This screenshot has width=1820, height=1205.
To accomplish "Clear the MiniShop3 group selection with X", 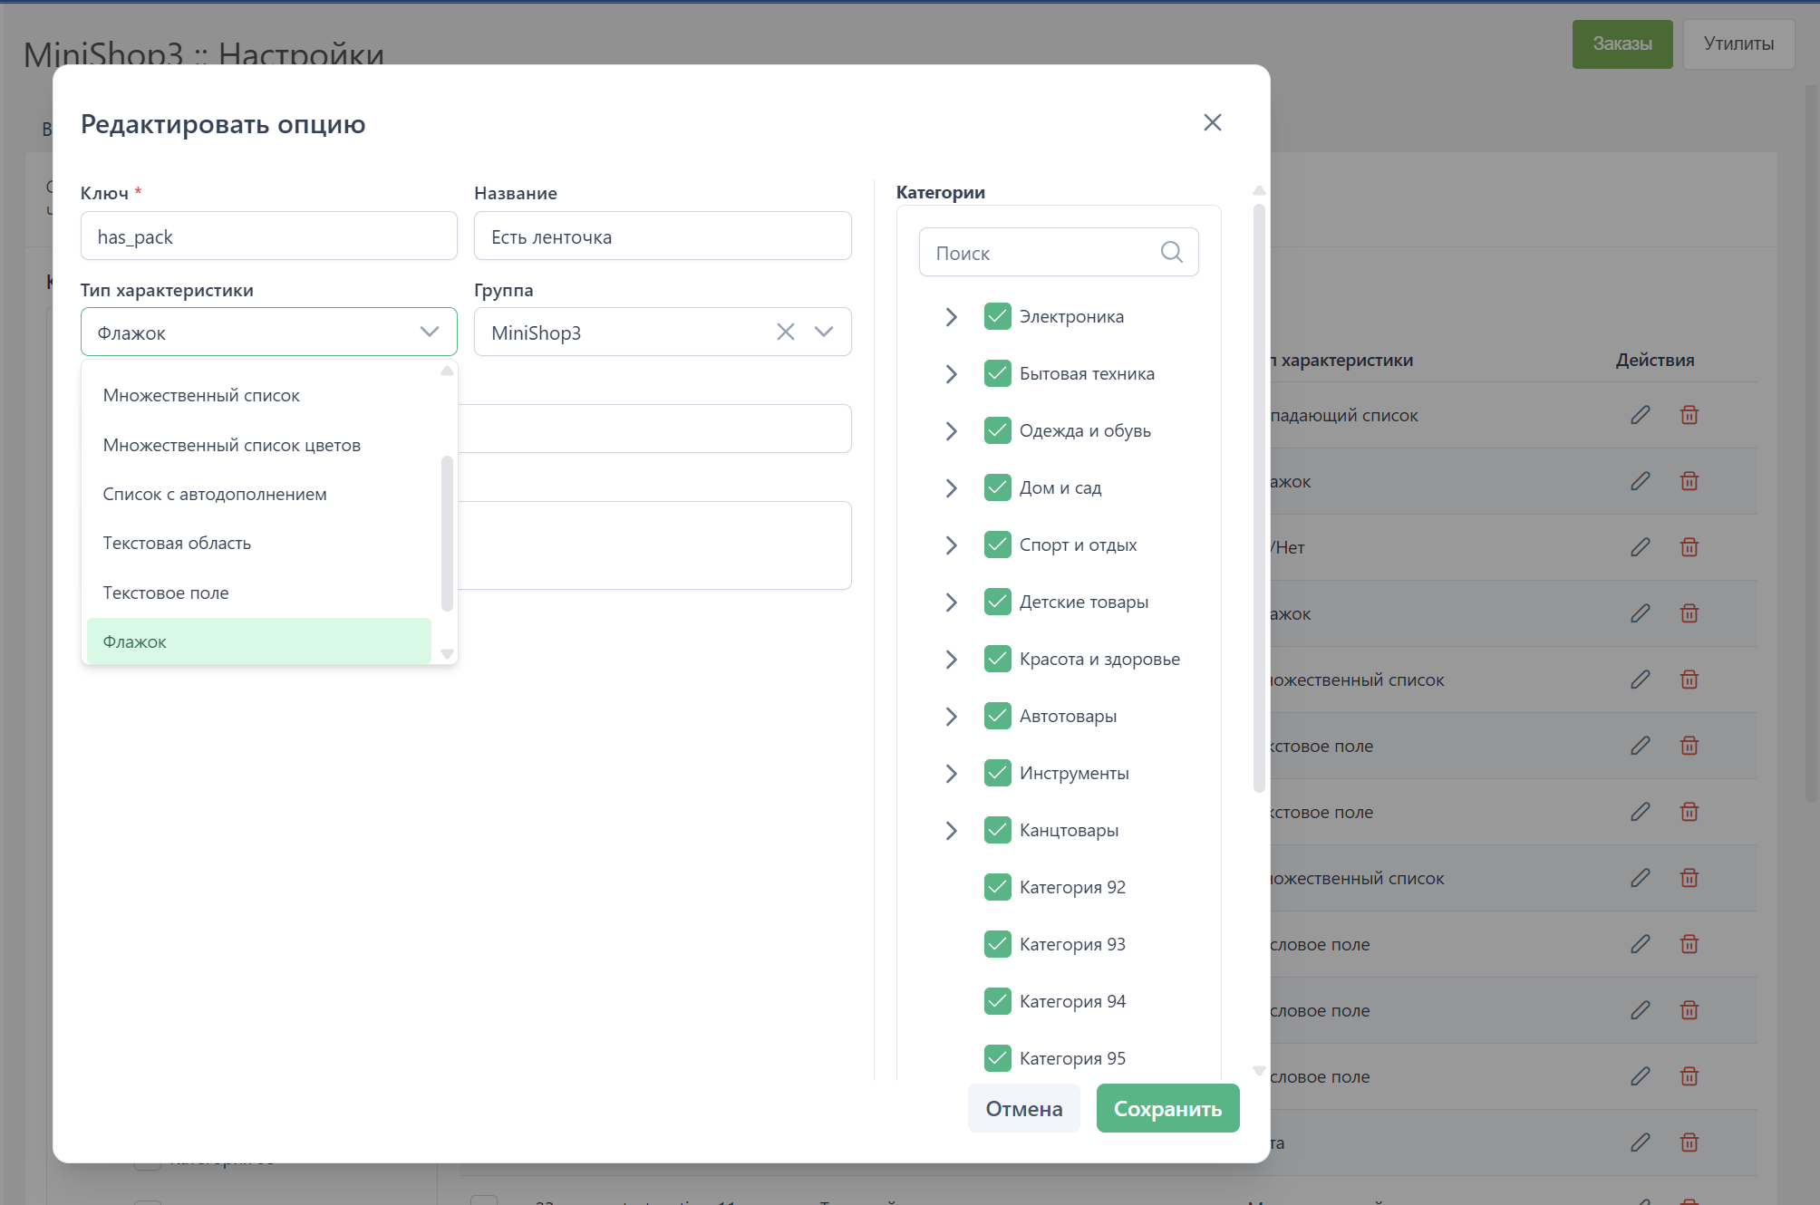I will click(785, 333).
